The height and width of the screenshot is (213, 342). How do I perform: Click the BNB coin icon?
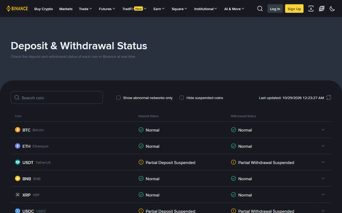(x=18, y=178)
